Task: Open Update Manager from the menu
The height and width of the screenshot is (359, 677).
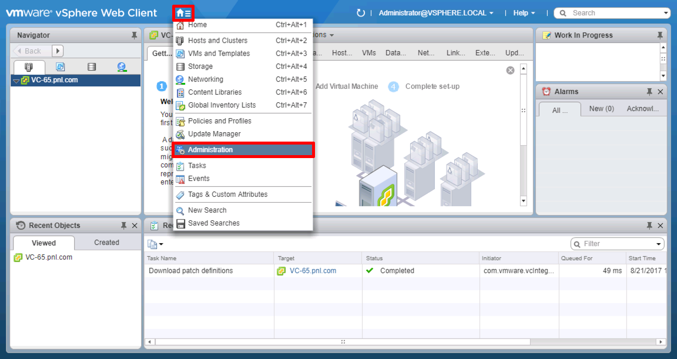Action: click(243, 134)
